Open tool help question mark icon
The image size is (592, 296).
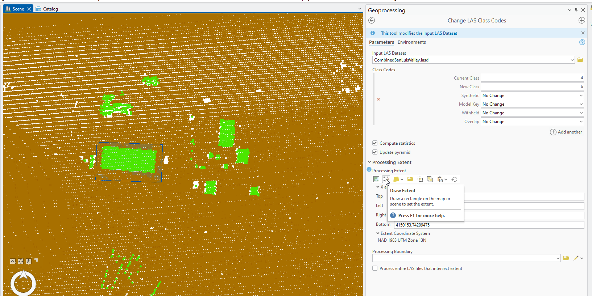tap(582, 42)
